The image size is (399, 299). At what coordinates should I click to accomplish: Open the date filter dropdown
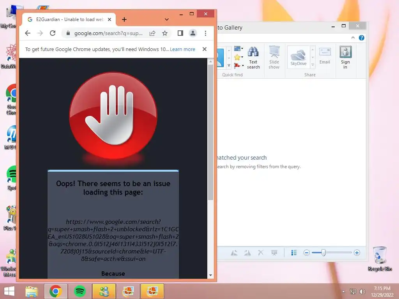(x=238, y=48)
